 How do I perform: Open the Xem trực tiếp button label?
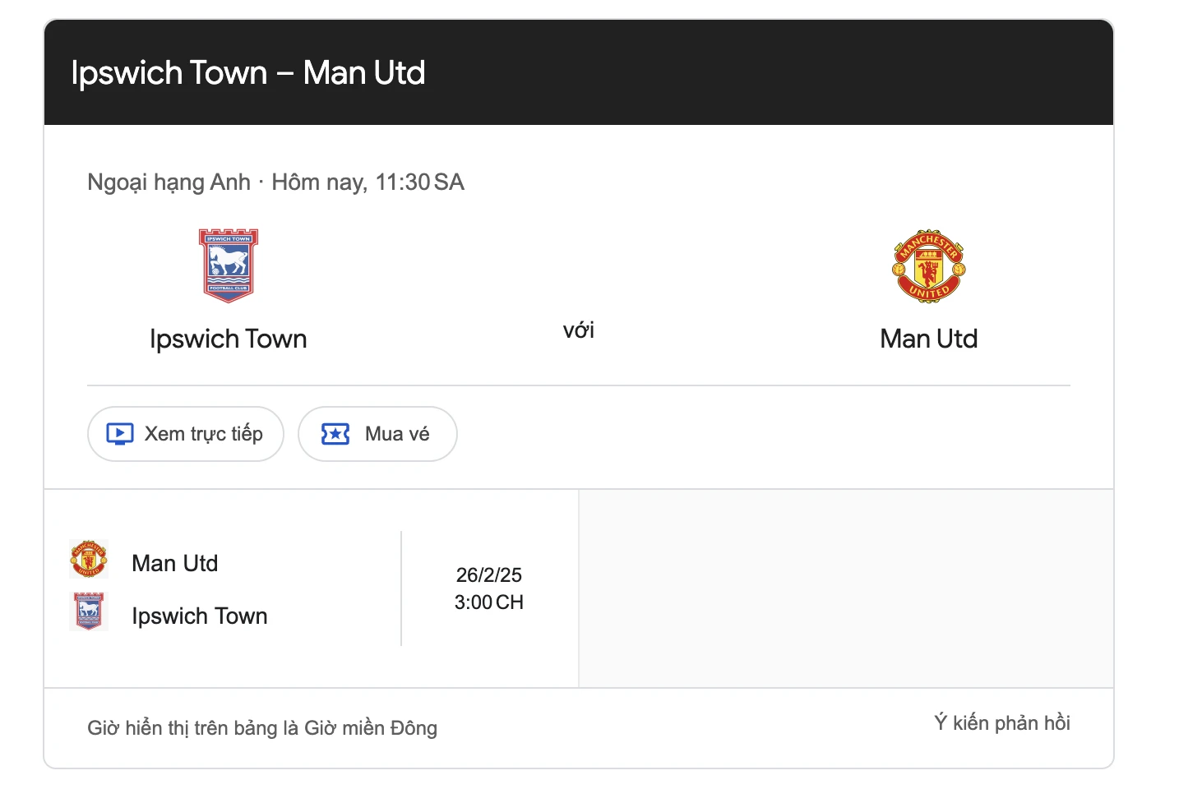coord(203,434)
